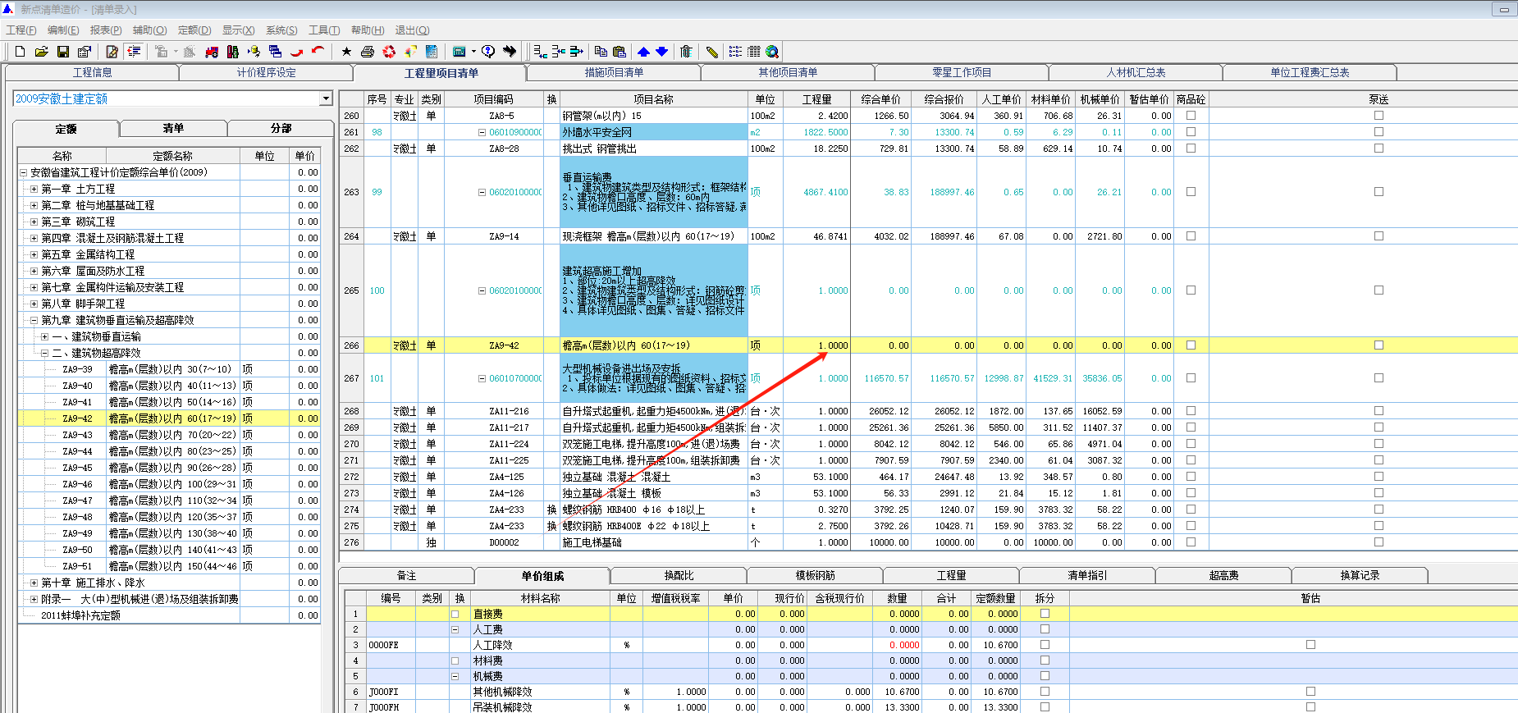Toggle 商品砼 checkbox in row 260

[1191, 116]
